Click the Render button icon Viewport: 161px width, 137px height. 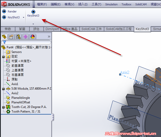tap(4, 11)
